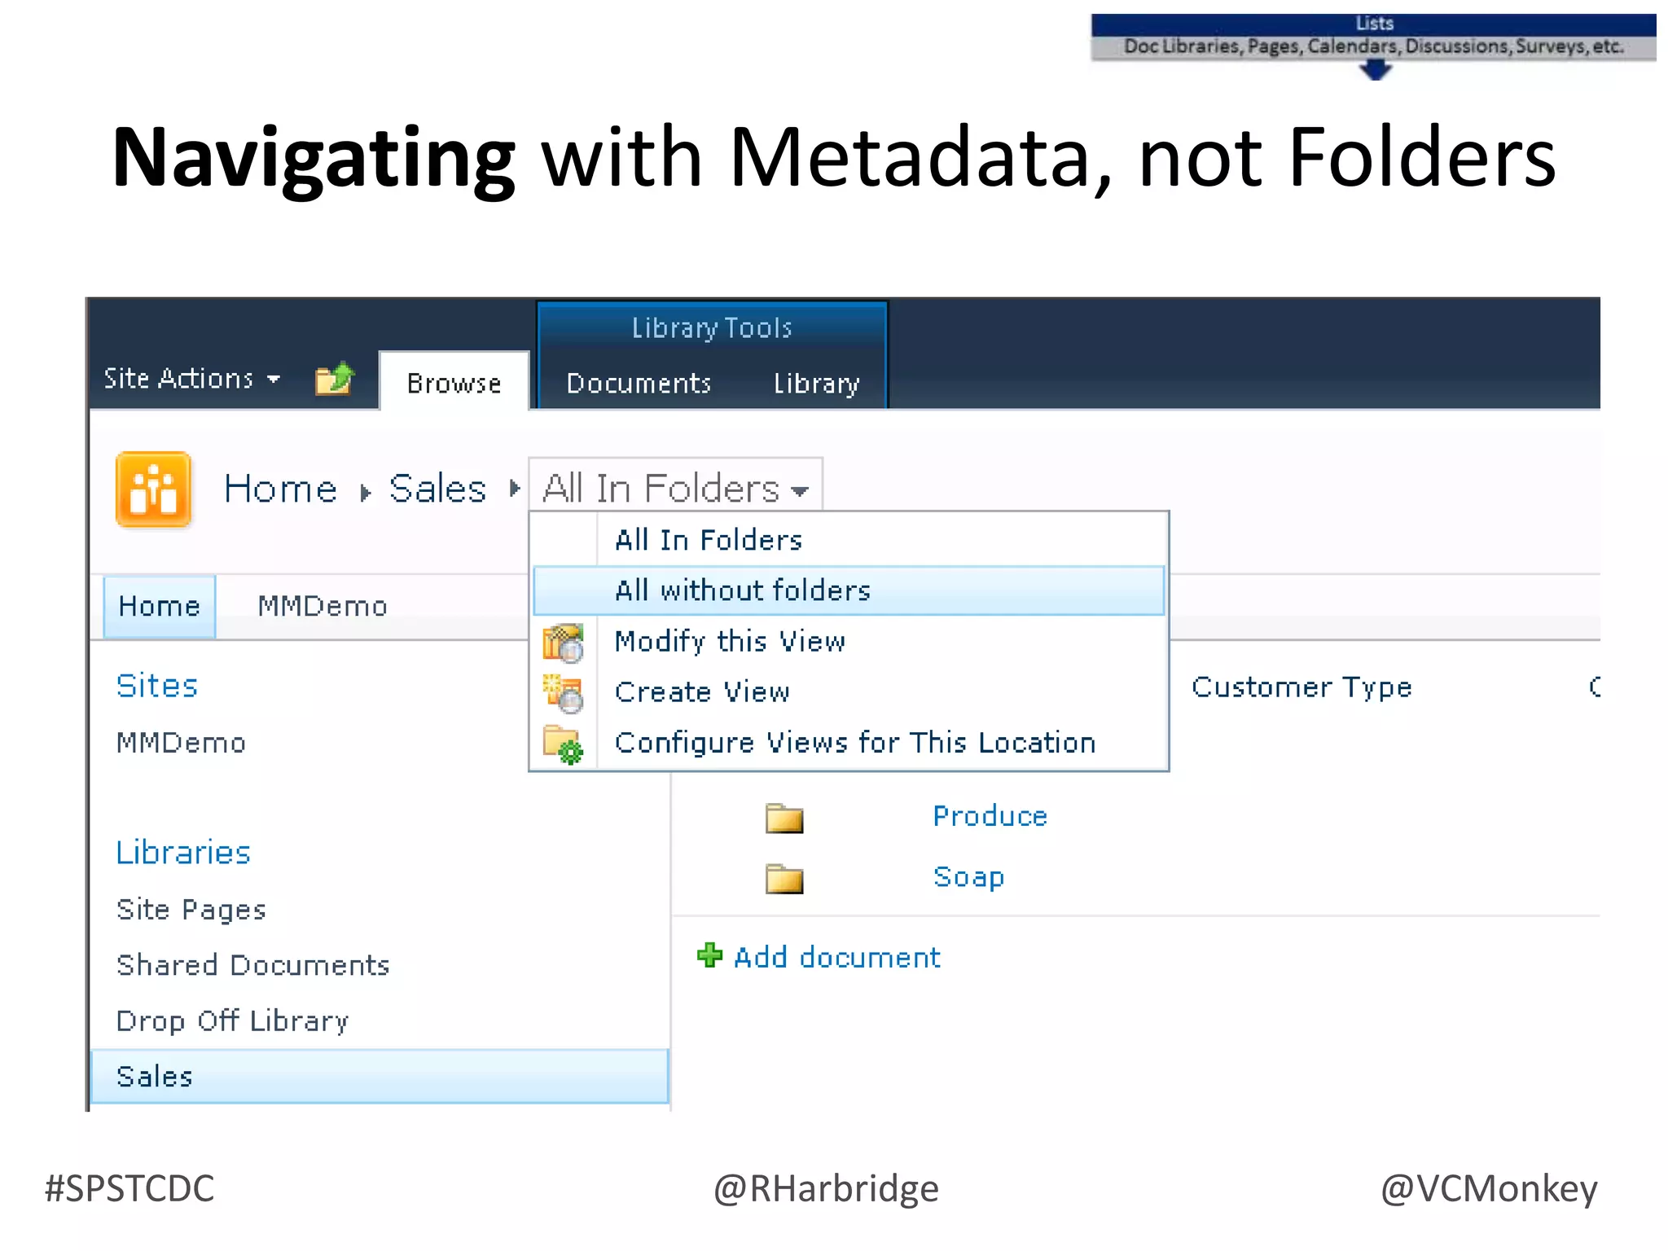Screen dimensions: 1668x1251
Task: Click the Configure Views folder-gear icon
Action: pyautogui.click(x=563, y=744)
